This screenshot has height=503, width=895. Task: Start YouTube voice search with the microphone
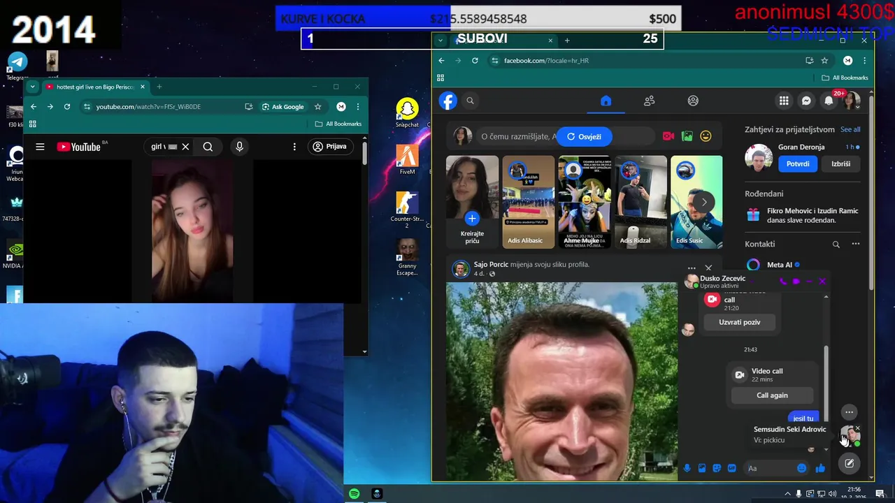[239, 147]
